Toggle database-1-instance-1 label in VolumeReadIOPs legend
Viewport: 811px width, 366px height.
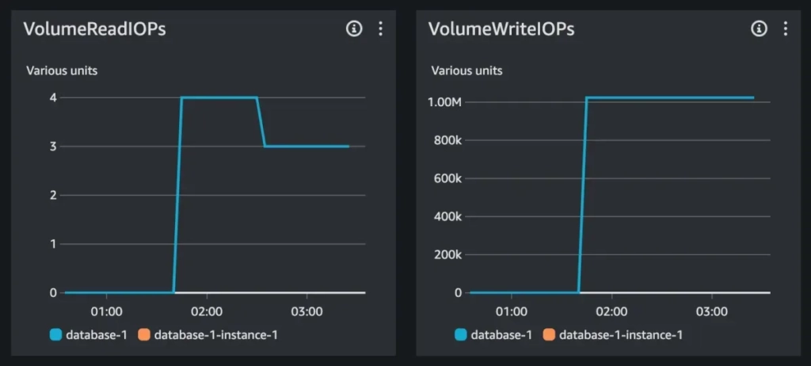pyautogui.click(x=215, y=335)
